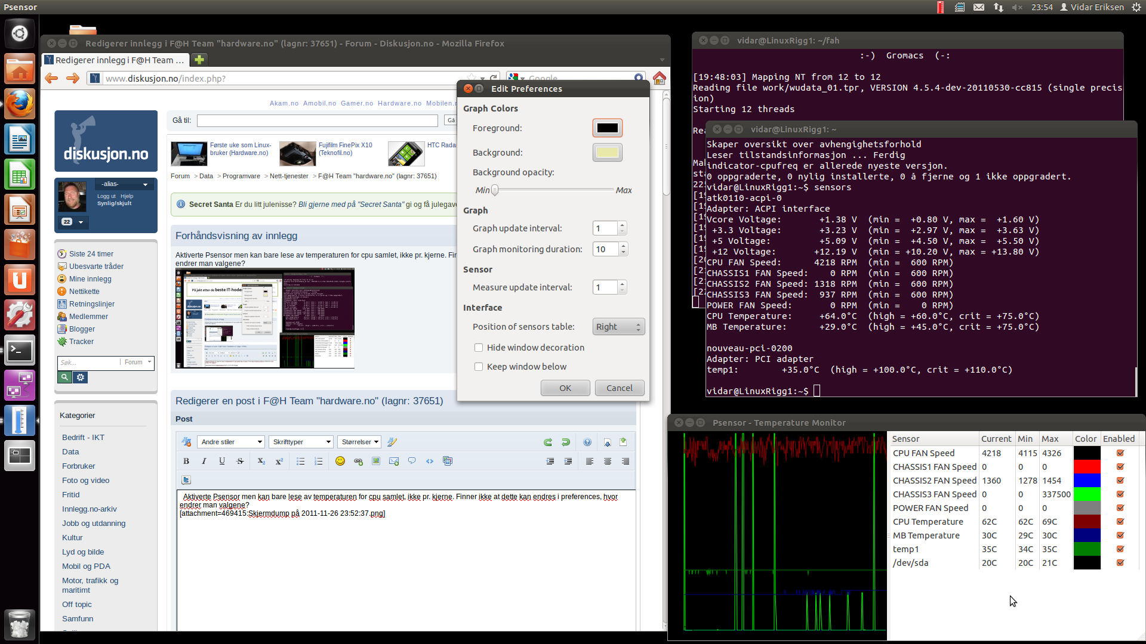Increase Measure update interval spinner

click(x=623, y=284)
